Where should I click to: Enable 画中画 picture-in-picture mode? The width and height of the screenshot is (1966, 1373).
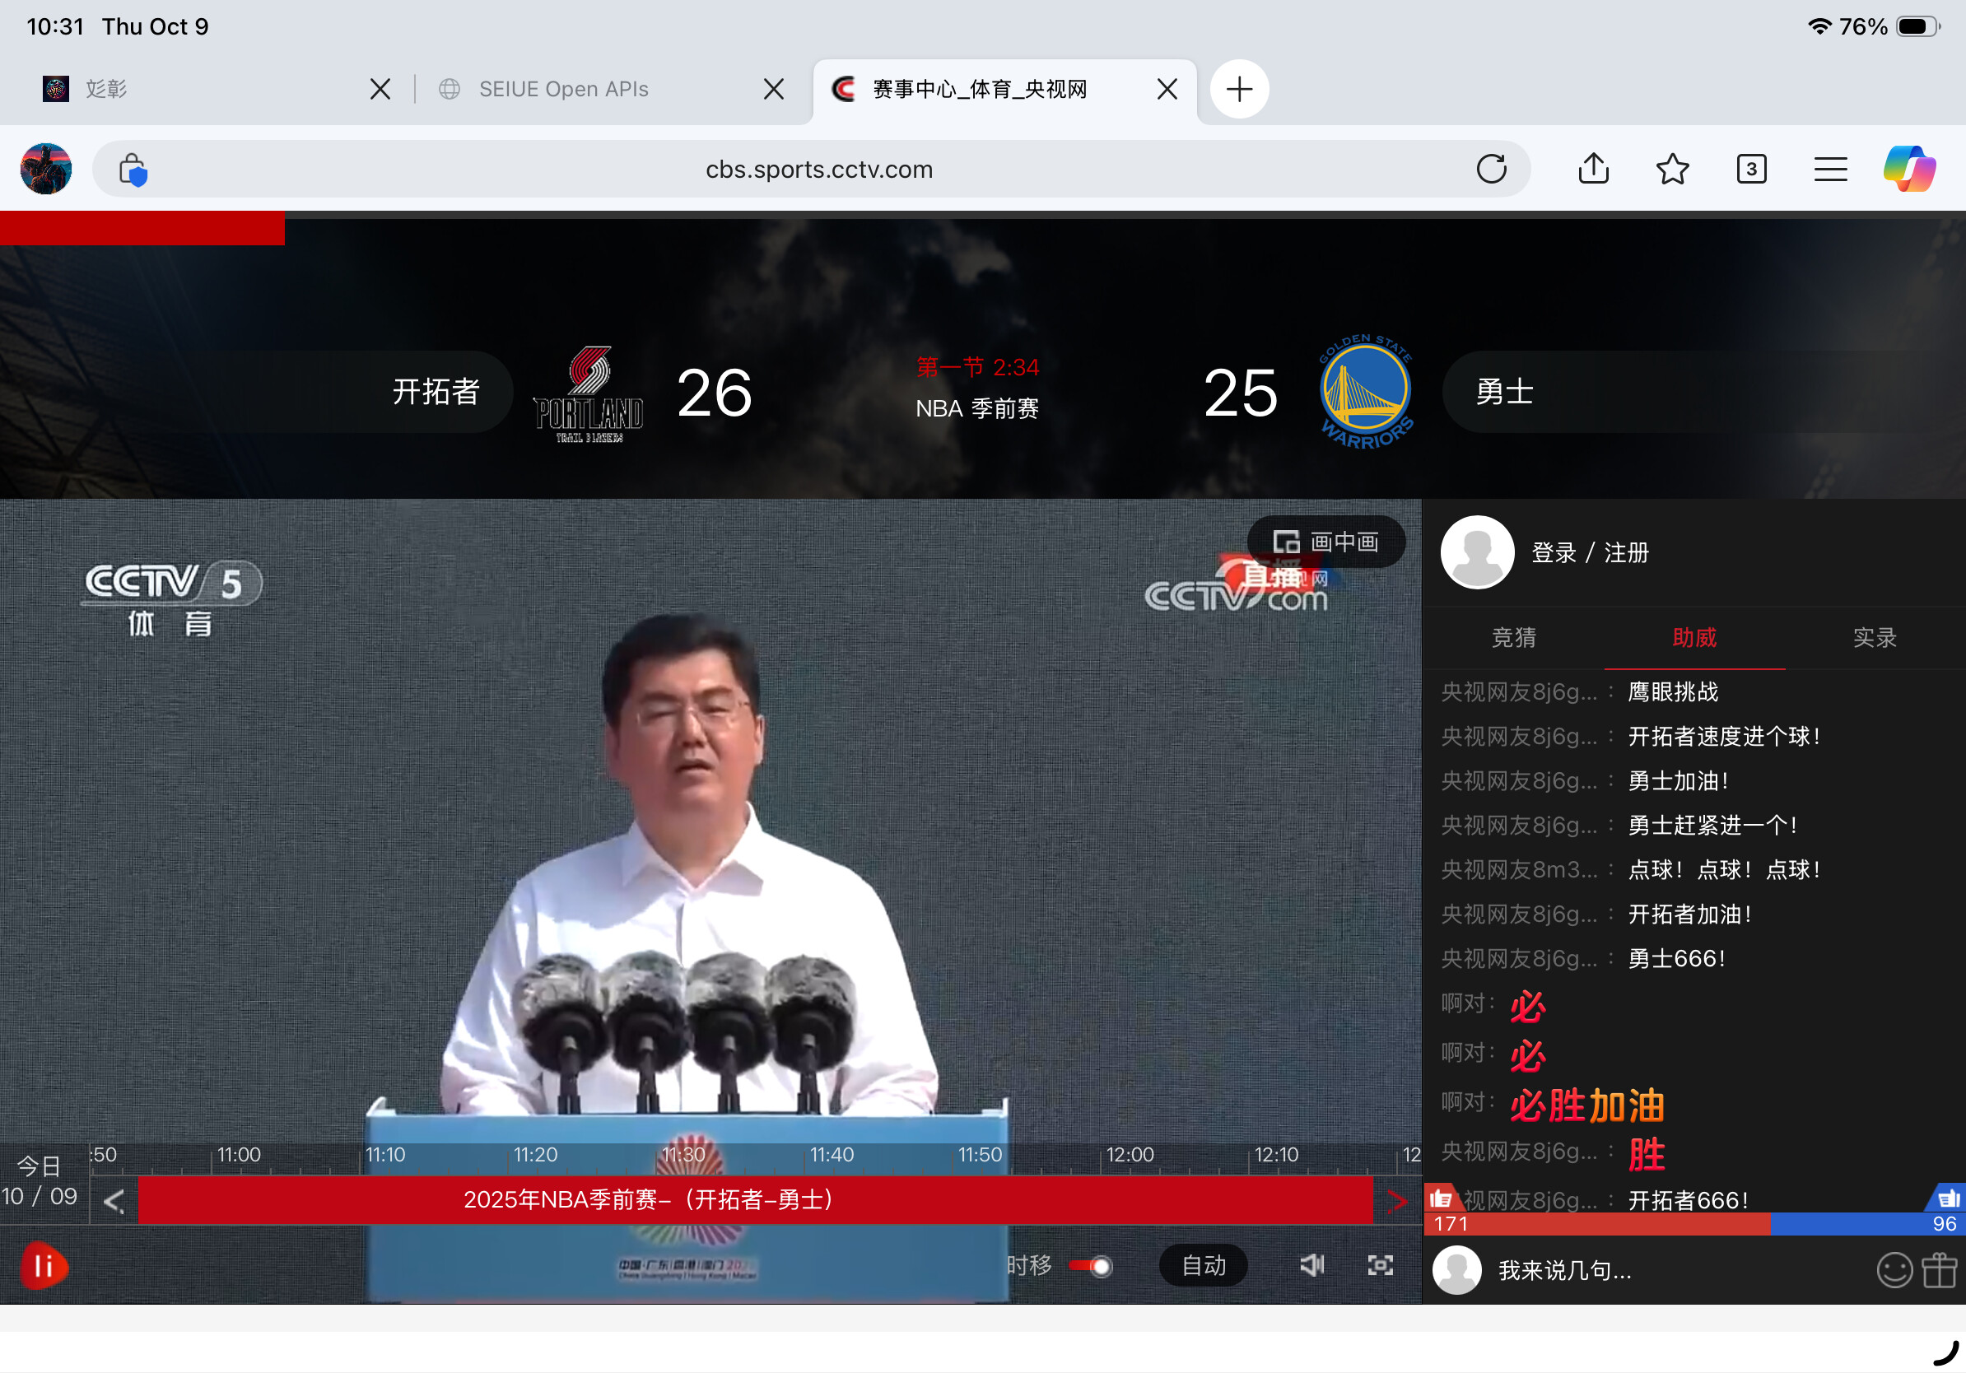pos(1325,542)
